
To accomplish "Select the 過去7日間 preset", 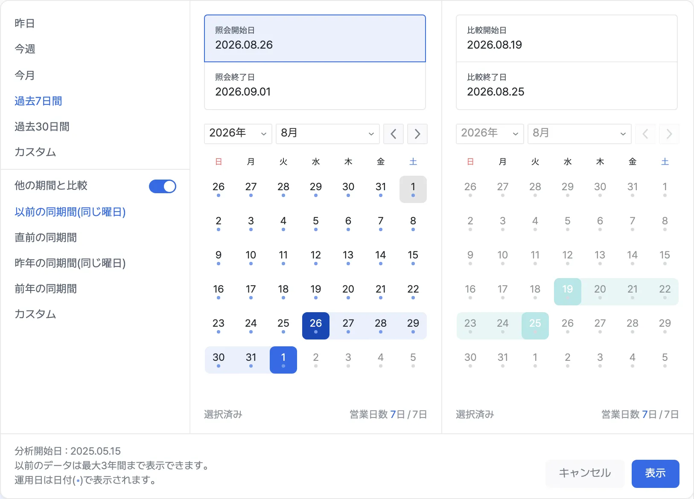I will point(38,101).
